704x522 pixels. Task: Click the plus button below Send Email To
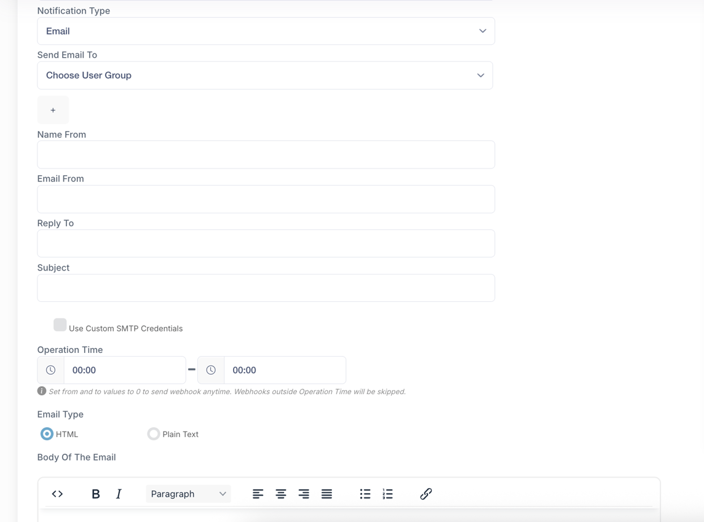tap(53, 109)
